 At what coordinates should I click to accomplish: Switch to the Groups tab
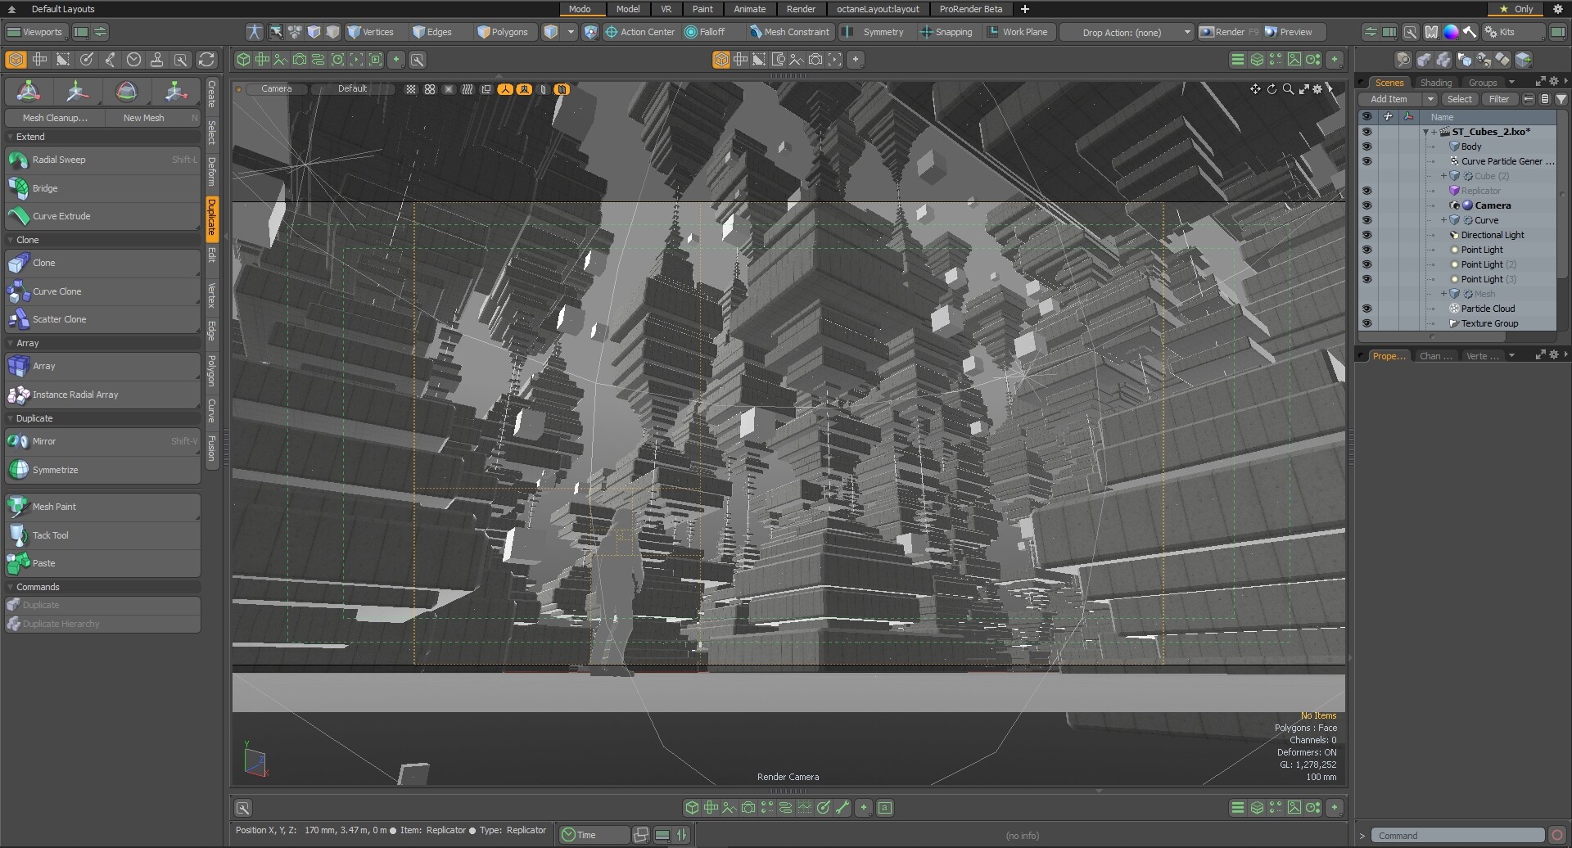[1483, 83]
